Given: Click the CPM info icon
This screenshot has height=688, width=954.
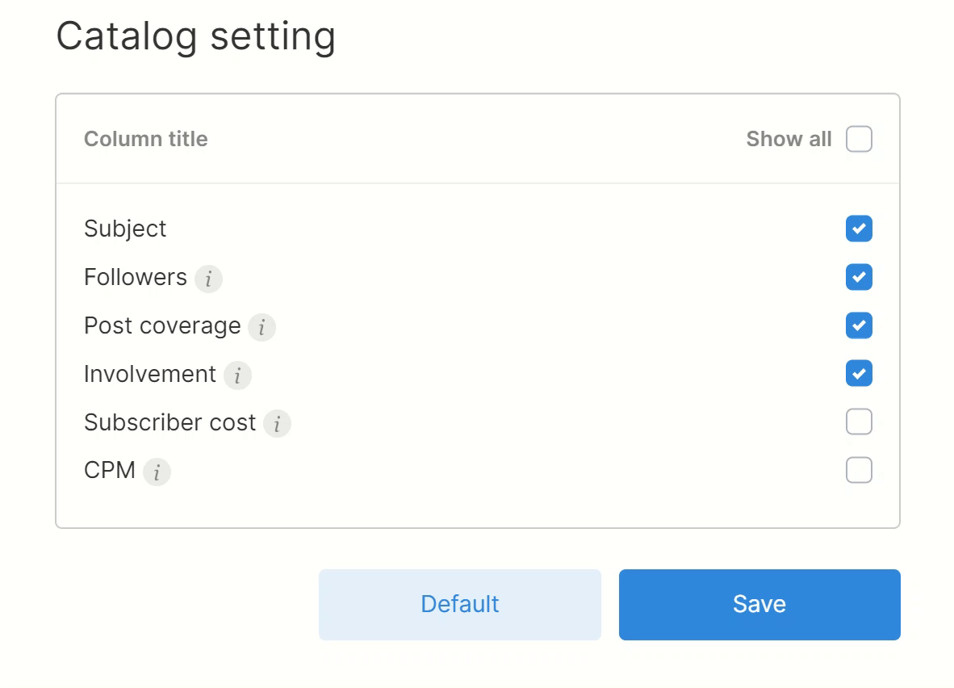Looking at the screenshot, I should 157,472.
